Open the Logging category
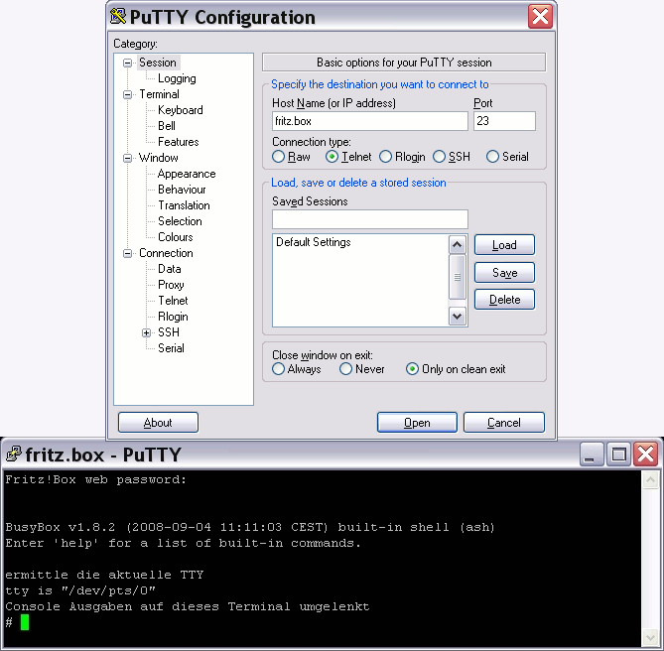The image size is (664, 651). (x=177, y=78)
